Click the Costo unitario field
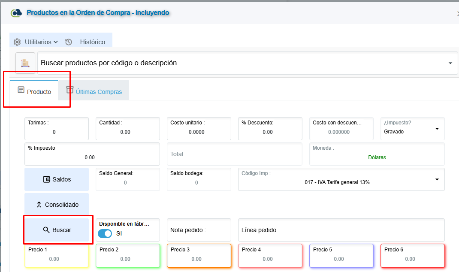The image size is (459, 272). 199,129
